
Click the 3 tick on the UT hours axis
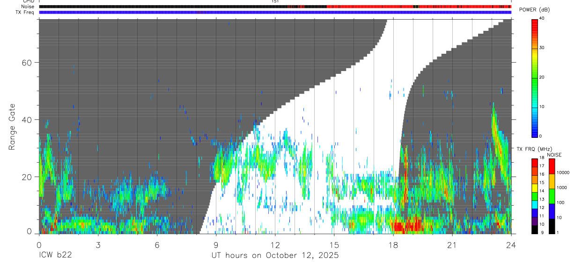point(98,244)
